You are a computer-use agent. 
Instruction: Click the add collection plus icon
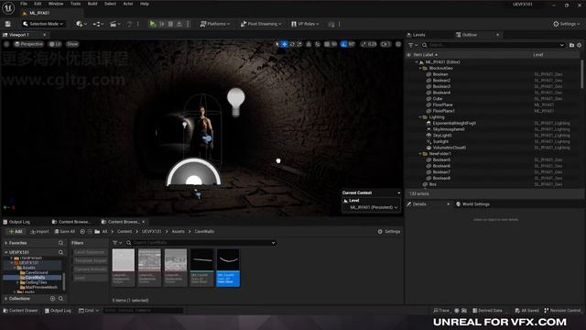(53, 299)
